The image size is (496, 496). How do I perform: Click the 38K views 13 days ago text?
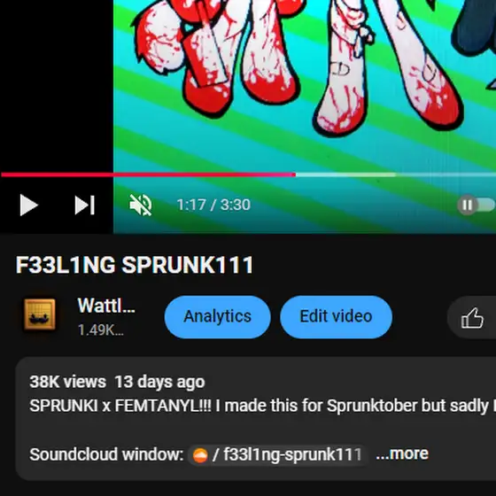pos(117,382)
